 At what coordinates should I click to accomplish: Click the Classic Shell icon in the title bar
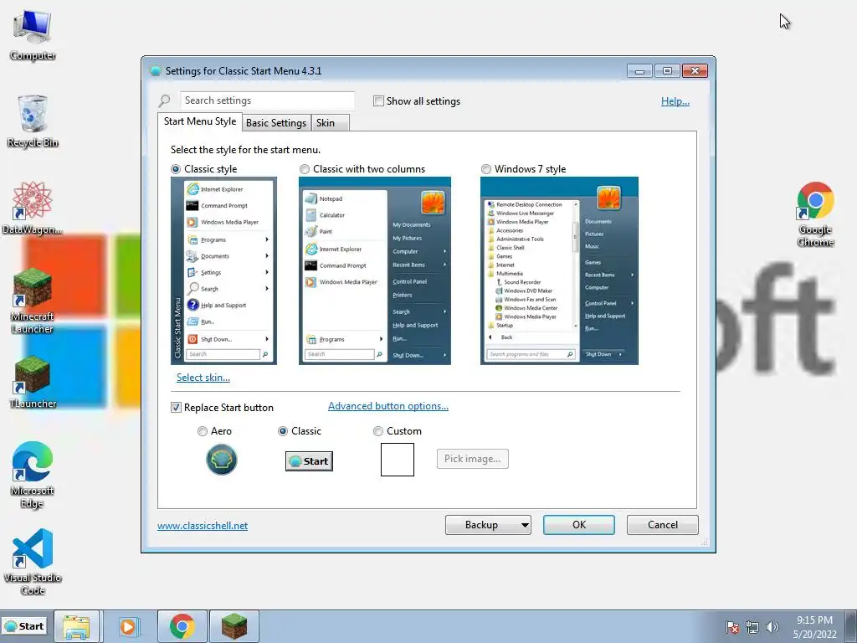click(155, 71)
